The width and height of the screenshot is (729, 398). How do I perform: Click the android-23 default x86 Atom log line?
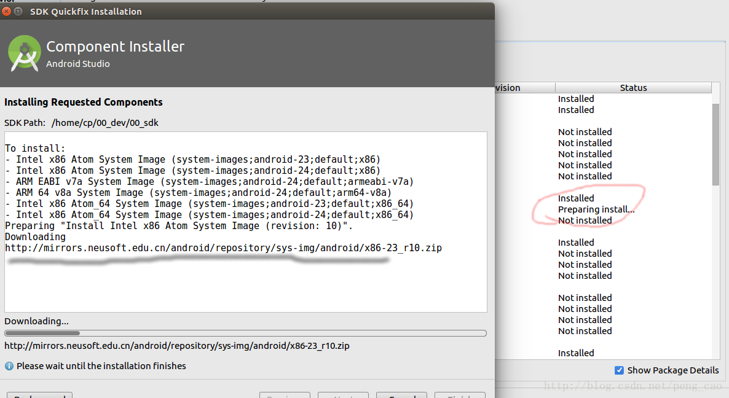coord(192,160)
